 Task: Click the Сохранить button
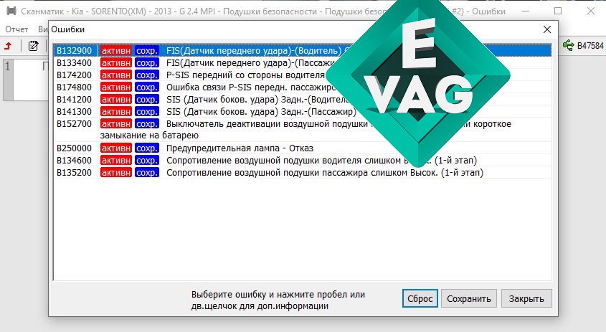pyautogui.click(x=469, y=299)
